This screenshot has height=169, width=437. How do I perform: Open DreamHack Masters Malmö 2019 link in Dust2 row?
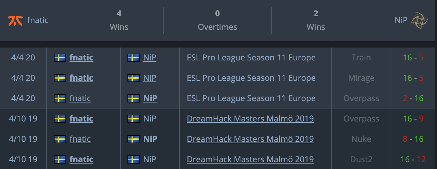pos(250,159)
